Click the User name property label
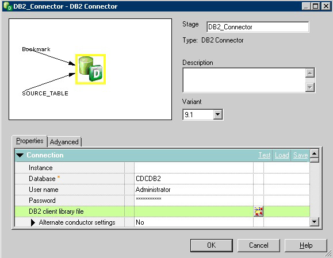Image resolution: width=333 pixels, height=258 pixels. (44, 190)
